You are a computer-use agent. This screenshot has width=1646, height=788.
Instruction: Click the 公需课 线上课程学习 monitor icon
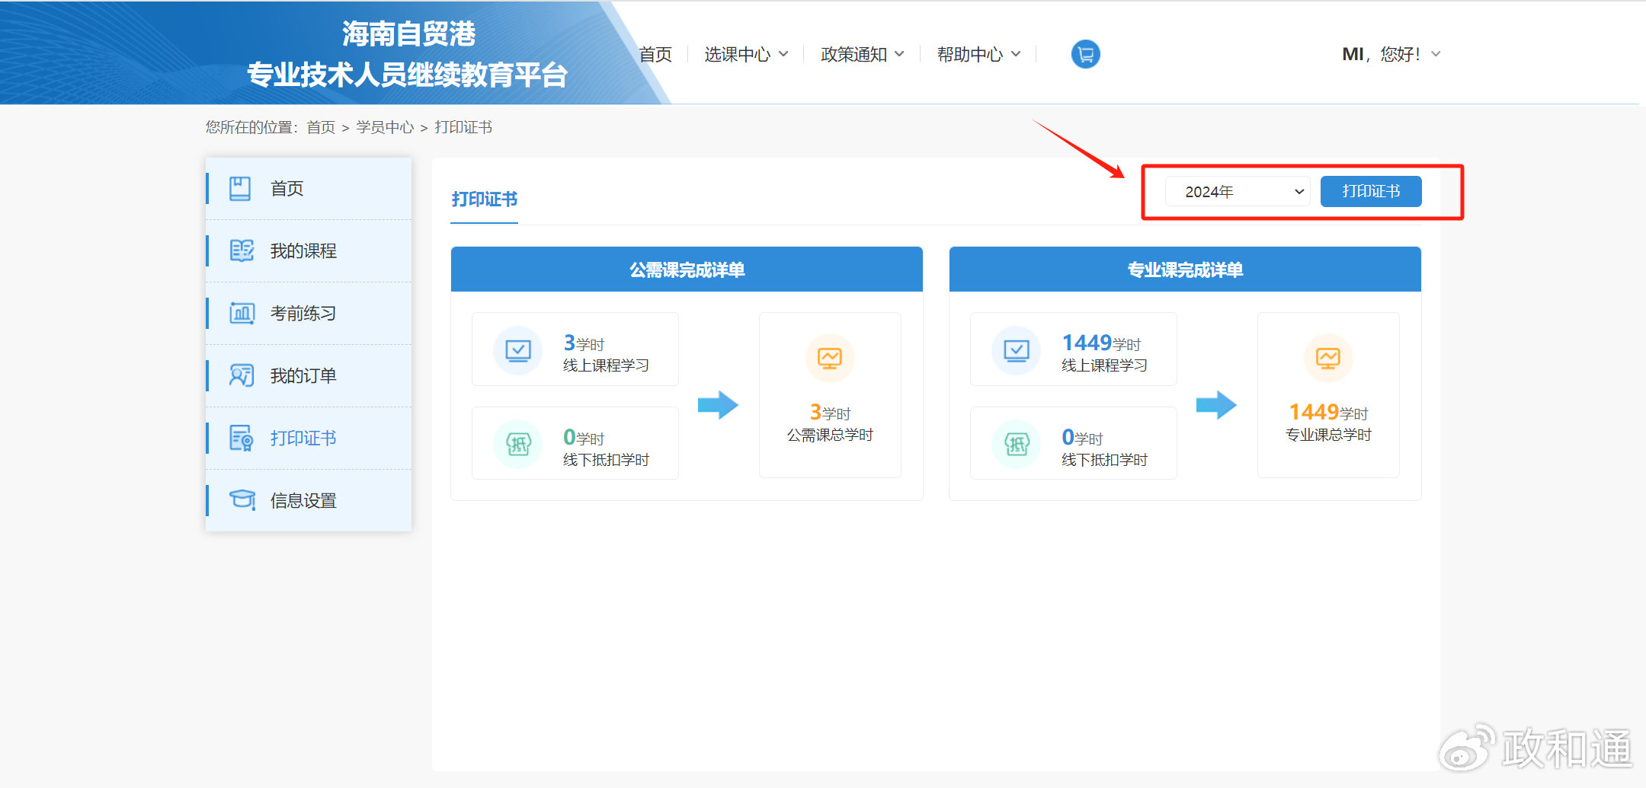pyautogui.click(x=518, y=350)
